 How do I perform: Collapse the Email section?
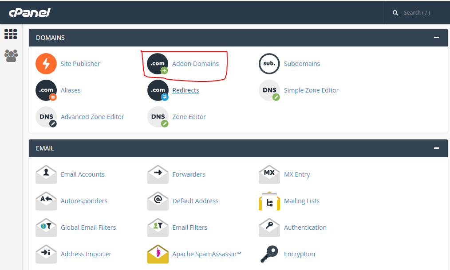tap(436, 148)
